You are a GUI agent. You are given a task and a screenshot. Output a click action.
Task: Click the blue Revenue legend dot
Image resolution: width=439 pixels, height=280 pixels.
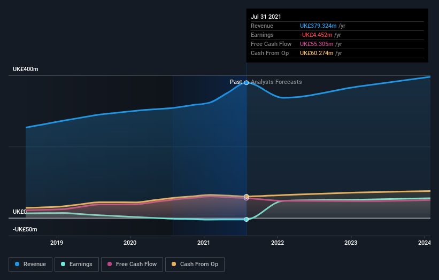(17, 264)
